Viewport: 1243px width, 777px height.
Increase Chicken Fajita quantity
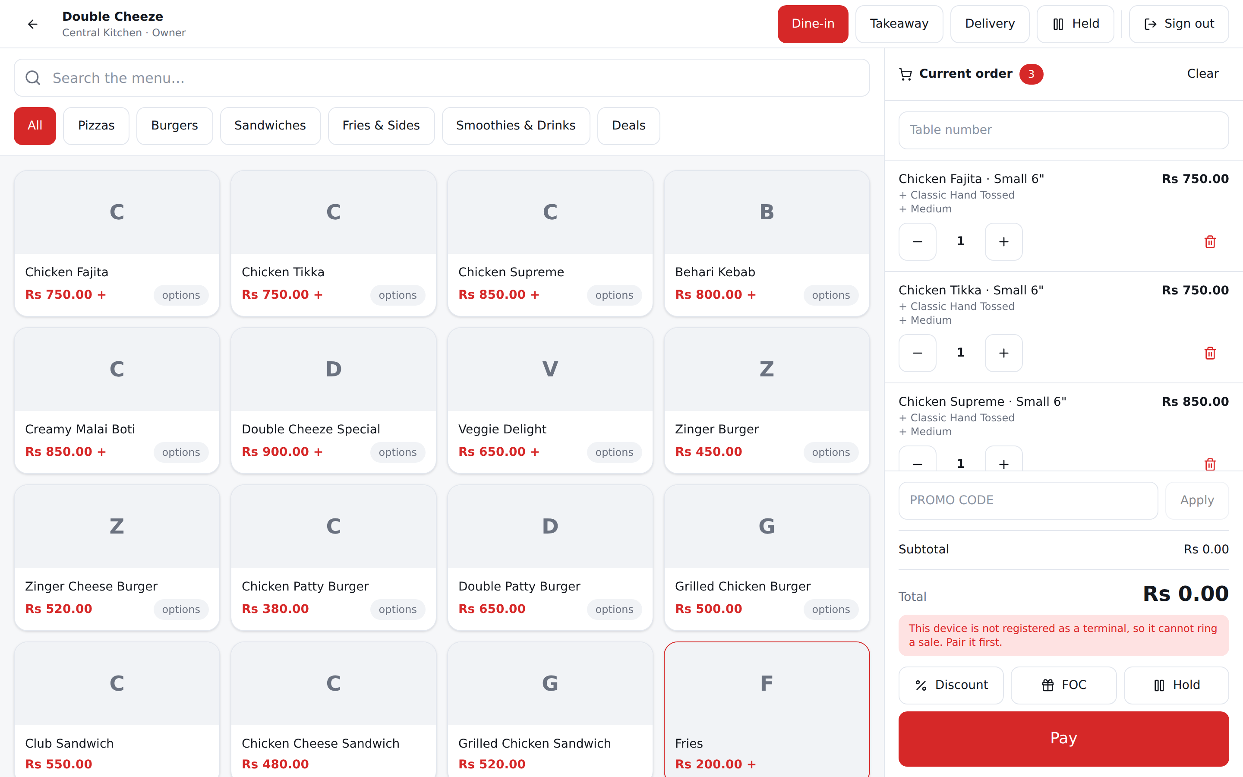coord(1003,242)
